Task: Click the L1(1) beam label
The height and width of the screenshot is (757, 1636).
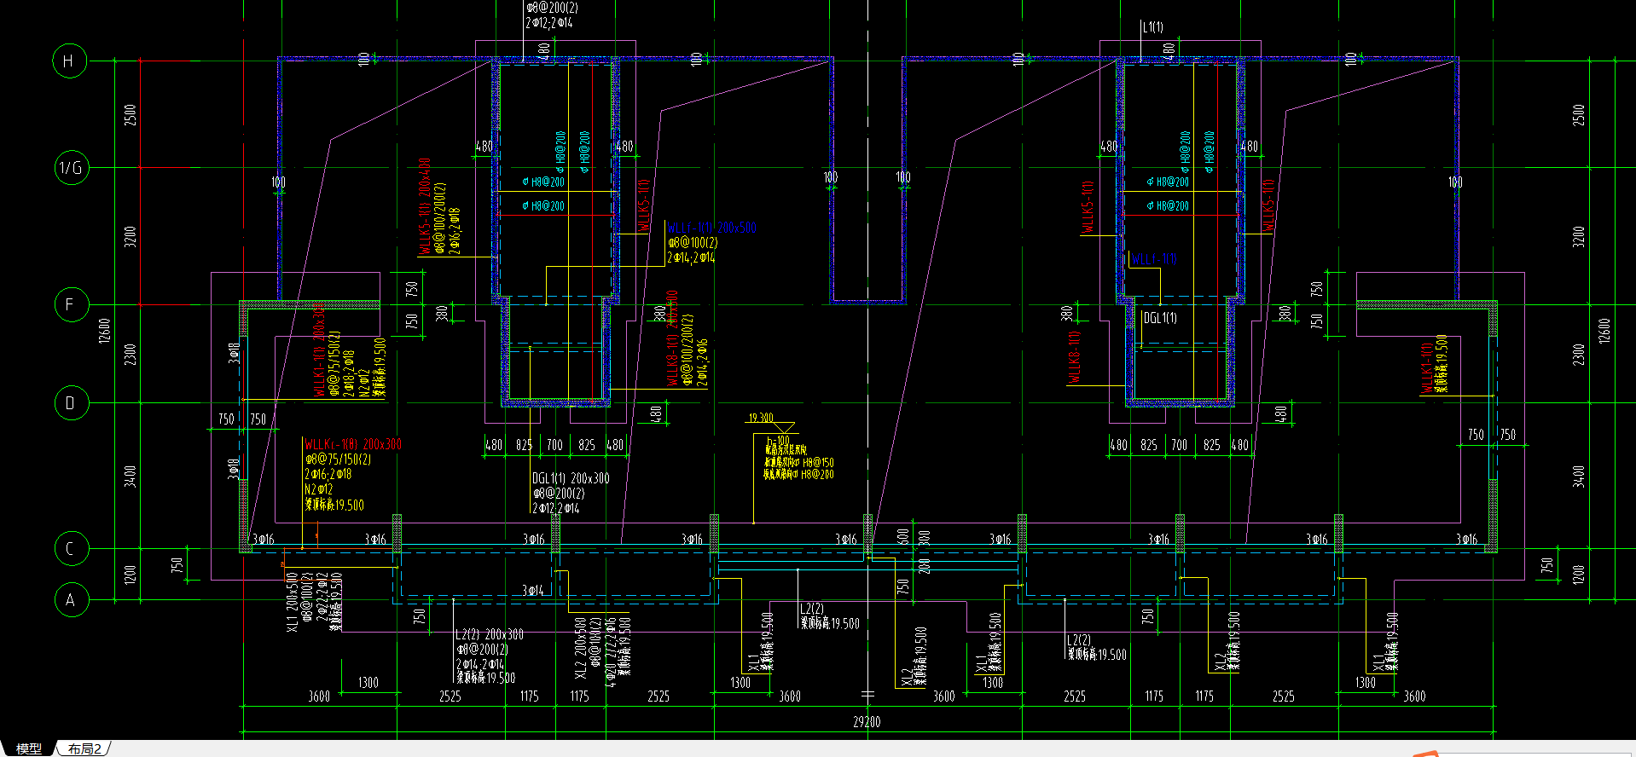Action: pyautogui.click(x=1153, y=27)
